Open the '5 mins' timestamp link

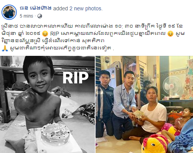[26, 16]
